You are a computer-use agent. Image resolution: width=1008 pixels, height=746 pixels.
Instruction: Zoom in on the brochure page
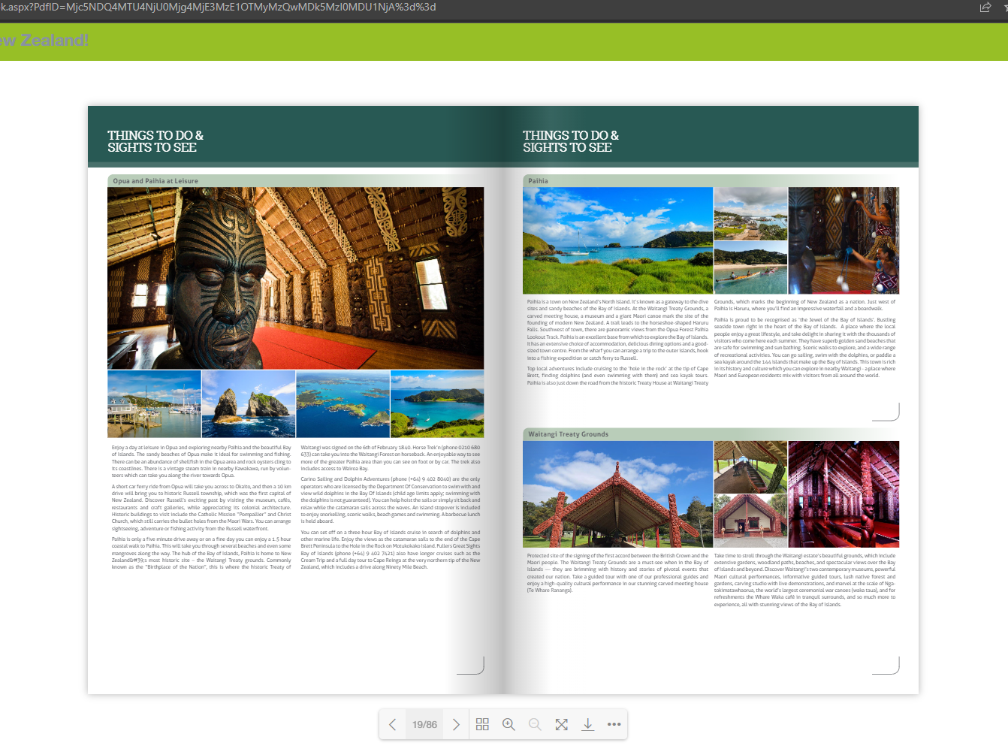[509, 724]
